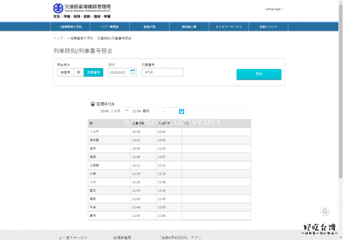Click the TOP scroll-to-top button

(x=325, y=211)
